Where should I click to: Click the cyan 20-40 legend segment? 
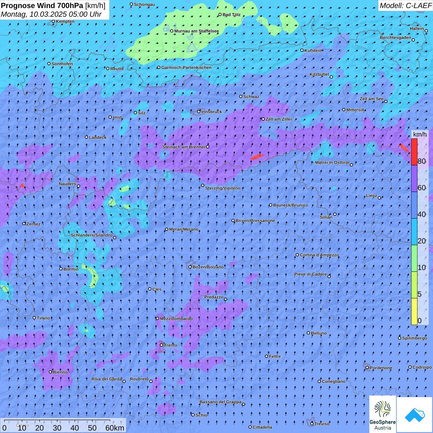[414, 232]
